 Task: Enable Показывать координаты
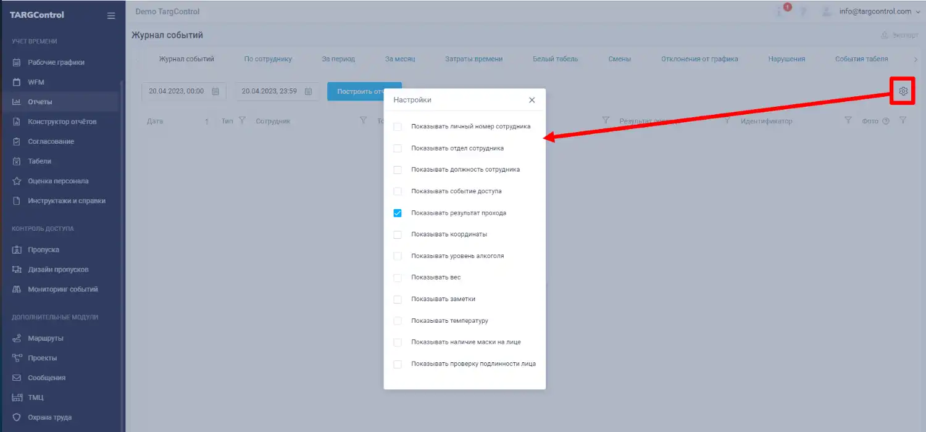pos(398,235)
